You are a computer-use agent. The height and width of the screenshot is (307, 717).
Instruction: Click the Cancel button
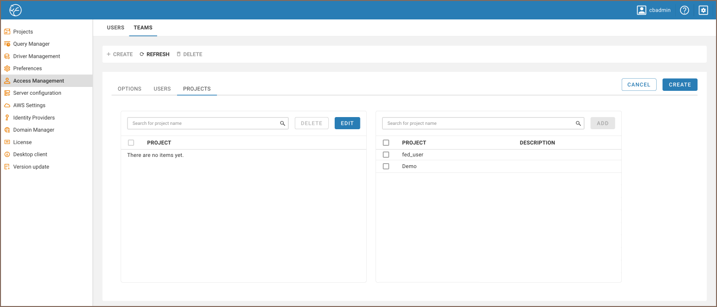tap(639, 85)
